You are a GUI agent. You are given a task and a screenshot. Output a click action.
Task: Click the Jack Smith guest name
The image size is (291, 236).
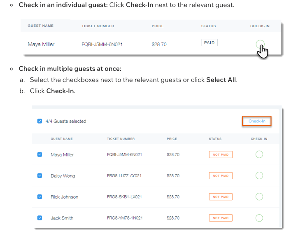[62, 218]
